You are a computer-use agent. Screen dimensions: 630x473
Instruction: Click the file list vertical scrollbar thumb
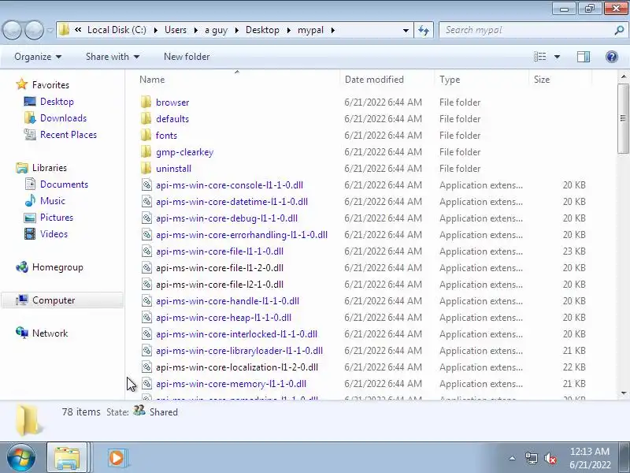click(623, 118)
